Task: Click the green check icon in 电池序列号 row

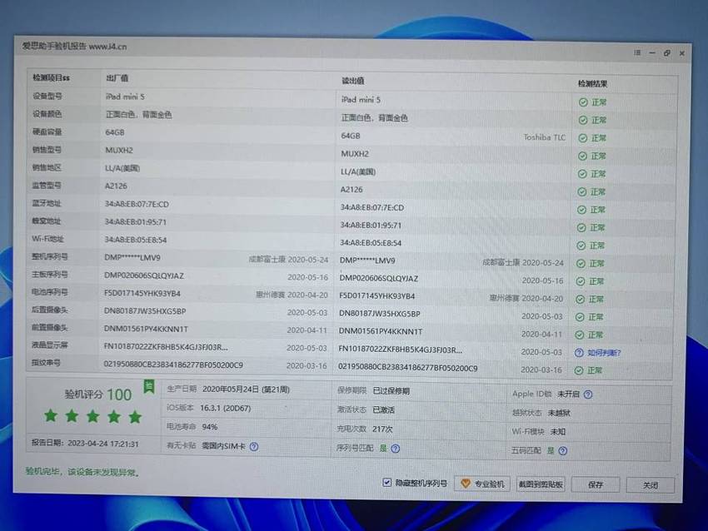Action: click(581, 299)
